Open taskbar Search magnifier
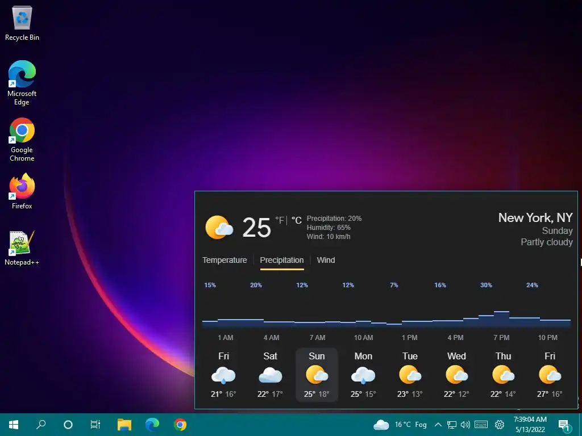The image size is (582, 436). pos(41,425)
